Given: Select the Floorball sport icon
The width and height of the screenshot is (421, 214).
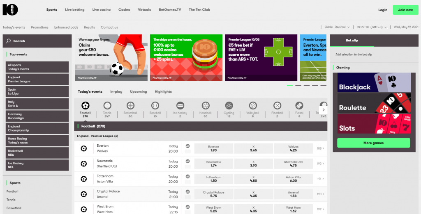Looking at the screenshot, I should coord(277,105).
